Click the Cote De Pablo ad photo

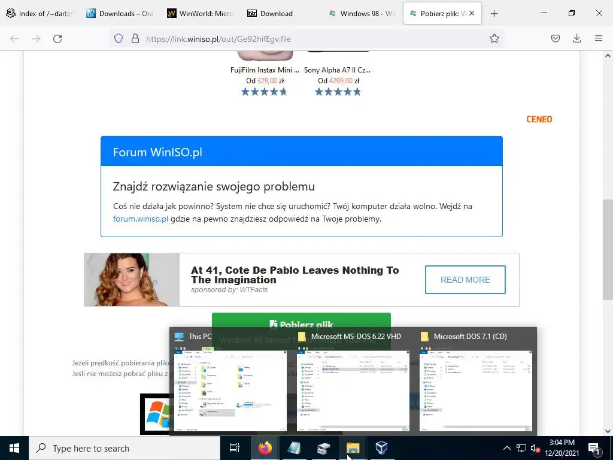pyautogui.click(x=132, y=280)
